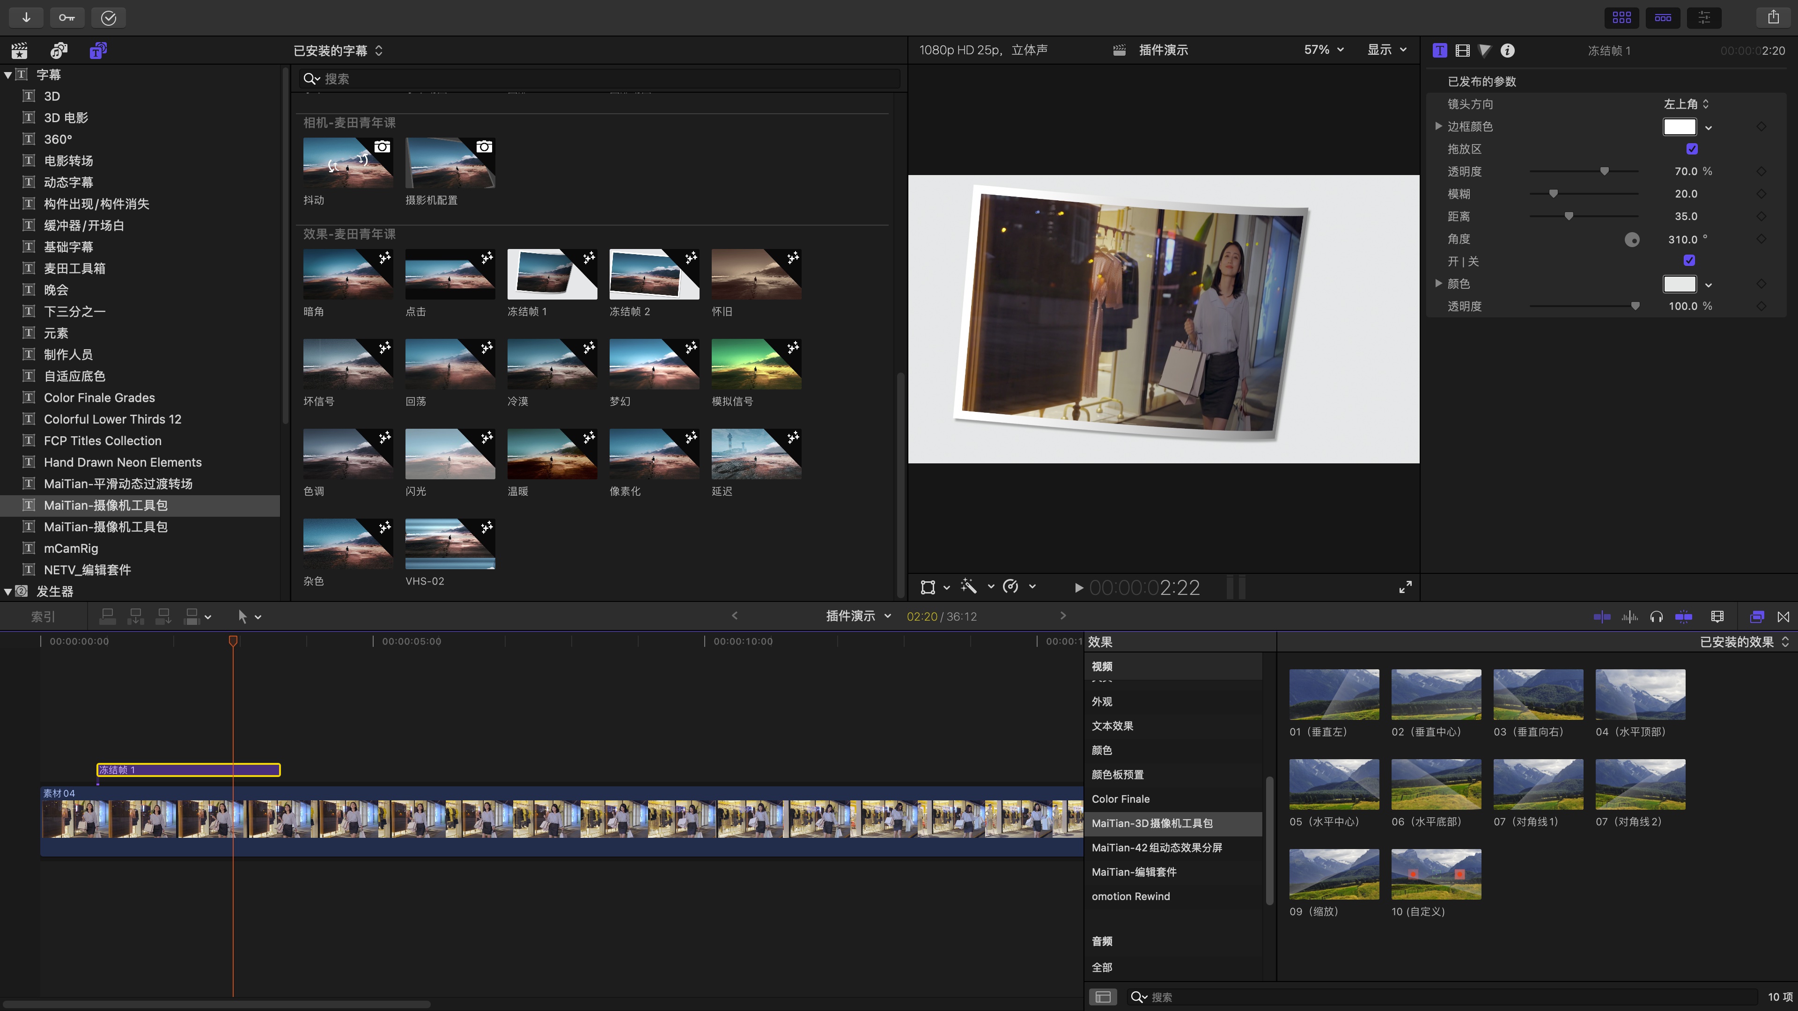Viewport: 1798px width, 1011px height.
Task: Click the 颜色 white color swatch
Action: point(1680,284)
